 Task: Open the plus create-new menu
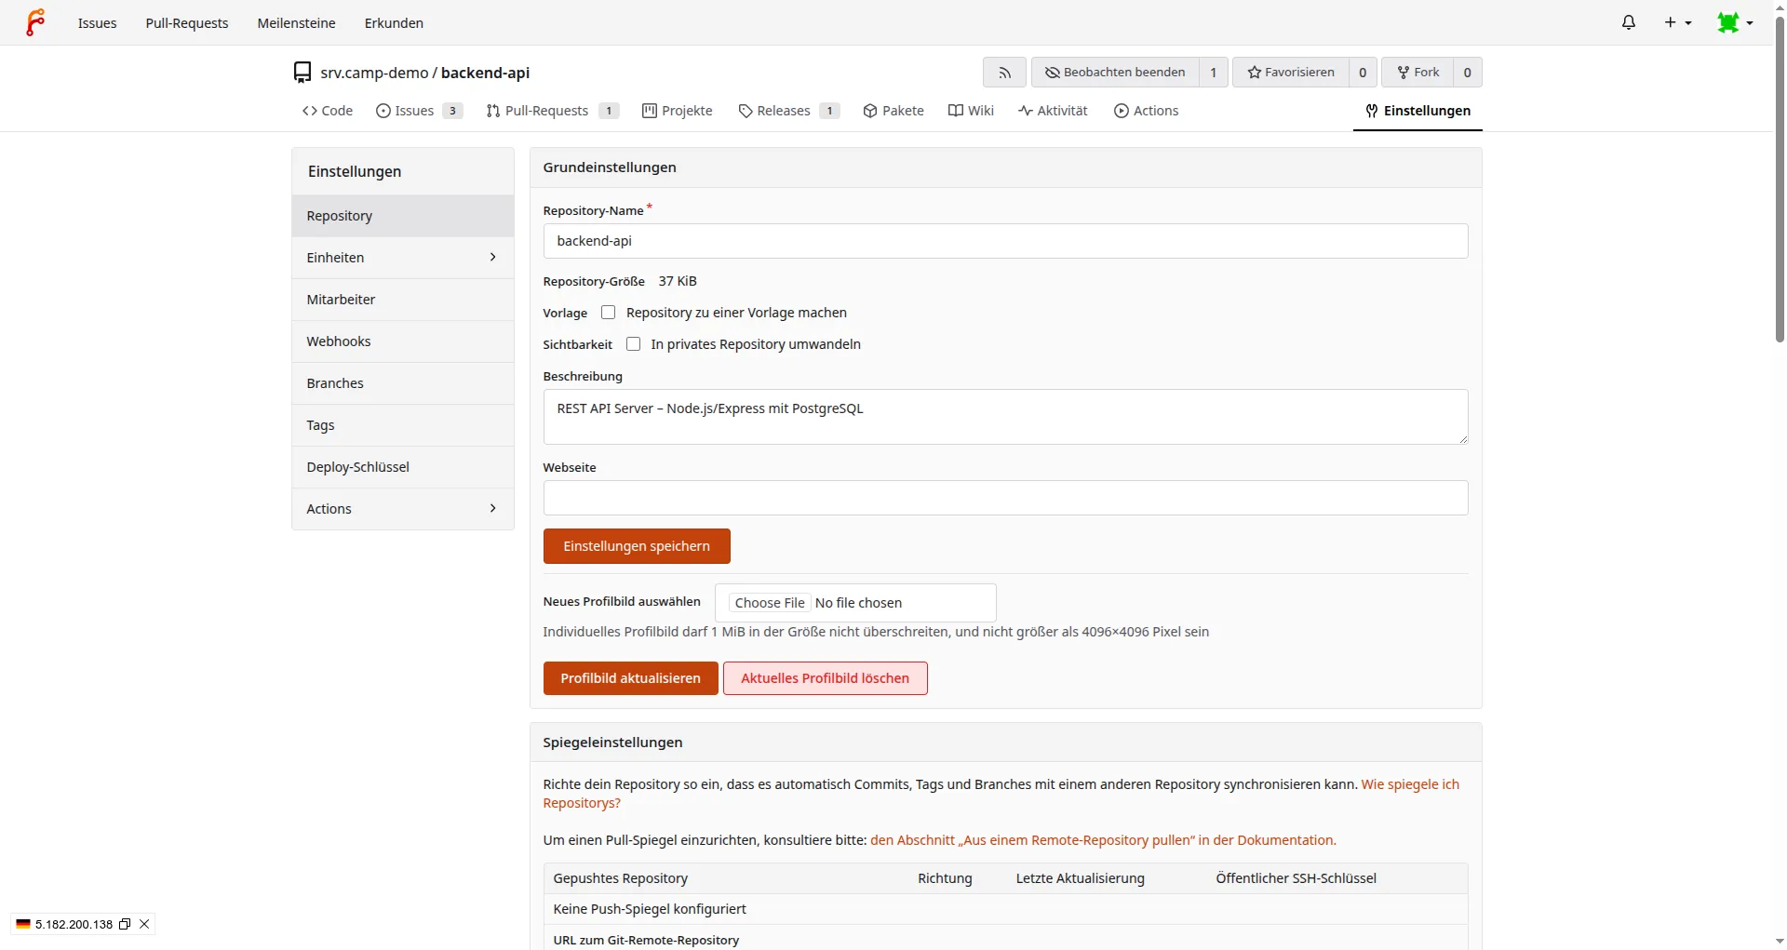tap(1678, 22)
